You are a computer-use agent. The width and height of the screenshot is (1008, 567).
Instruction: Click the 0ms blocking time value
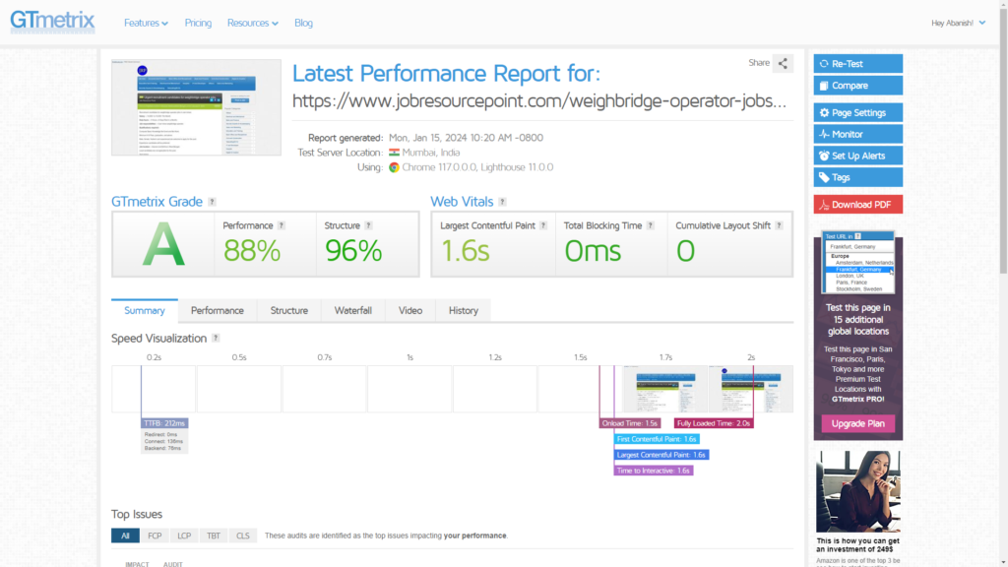pyautogui.click(x=593, y=251)
